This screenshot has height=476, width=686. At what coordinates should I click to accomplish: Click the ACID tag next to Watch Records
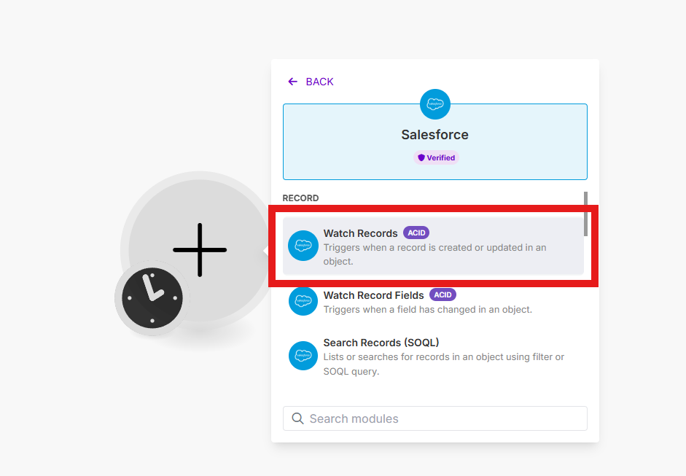416,233
